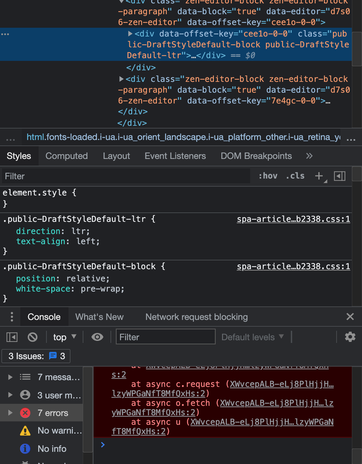Toggle the :hov element state button
Viewport: 362px width, 464px height.
tap(268, 176)
